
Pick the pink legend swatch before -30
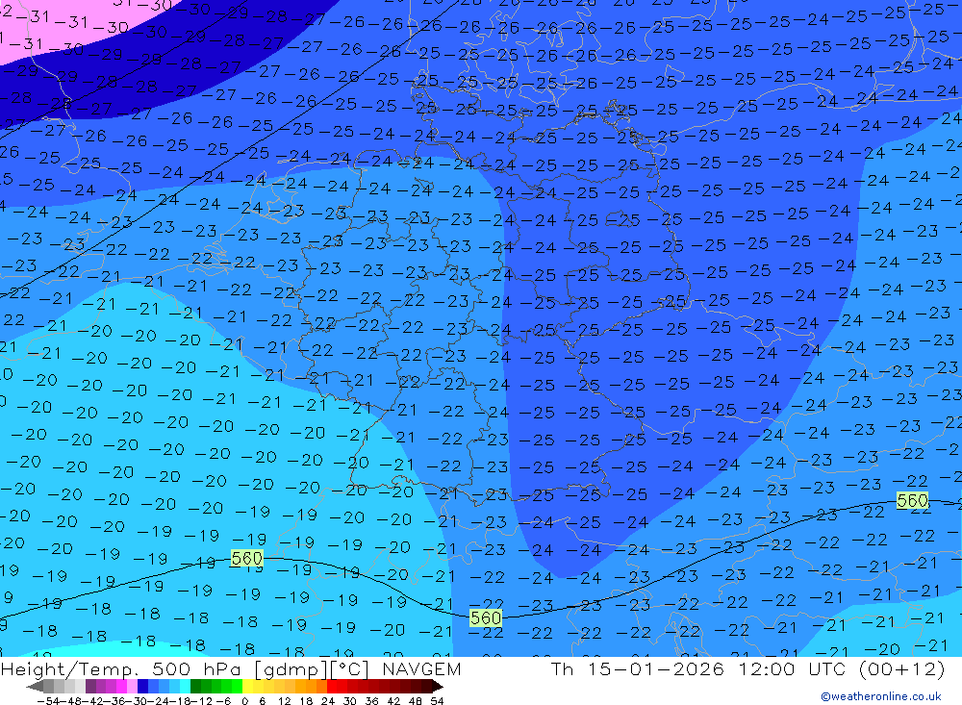[x=132, y=686]
